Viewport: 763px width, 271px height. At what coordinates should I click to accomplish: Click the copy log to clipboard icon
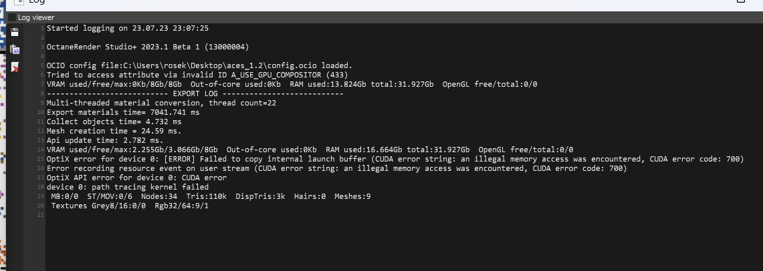point(15,49)
